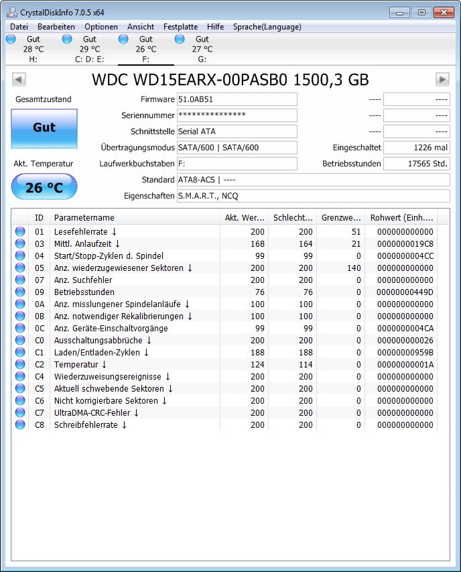Click status orb for Temperatur attribute row
The image size is (461, 572).
coord(20,364)
